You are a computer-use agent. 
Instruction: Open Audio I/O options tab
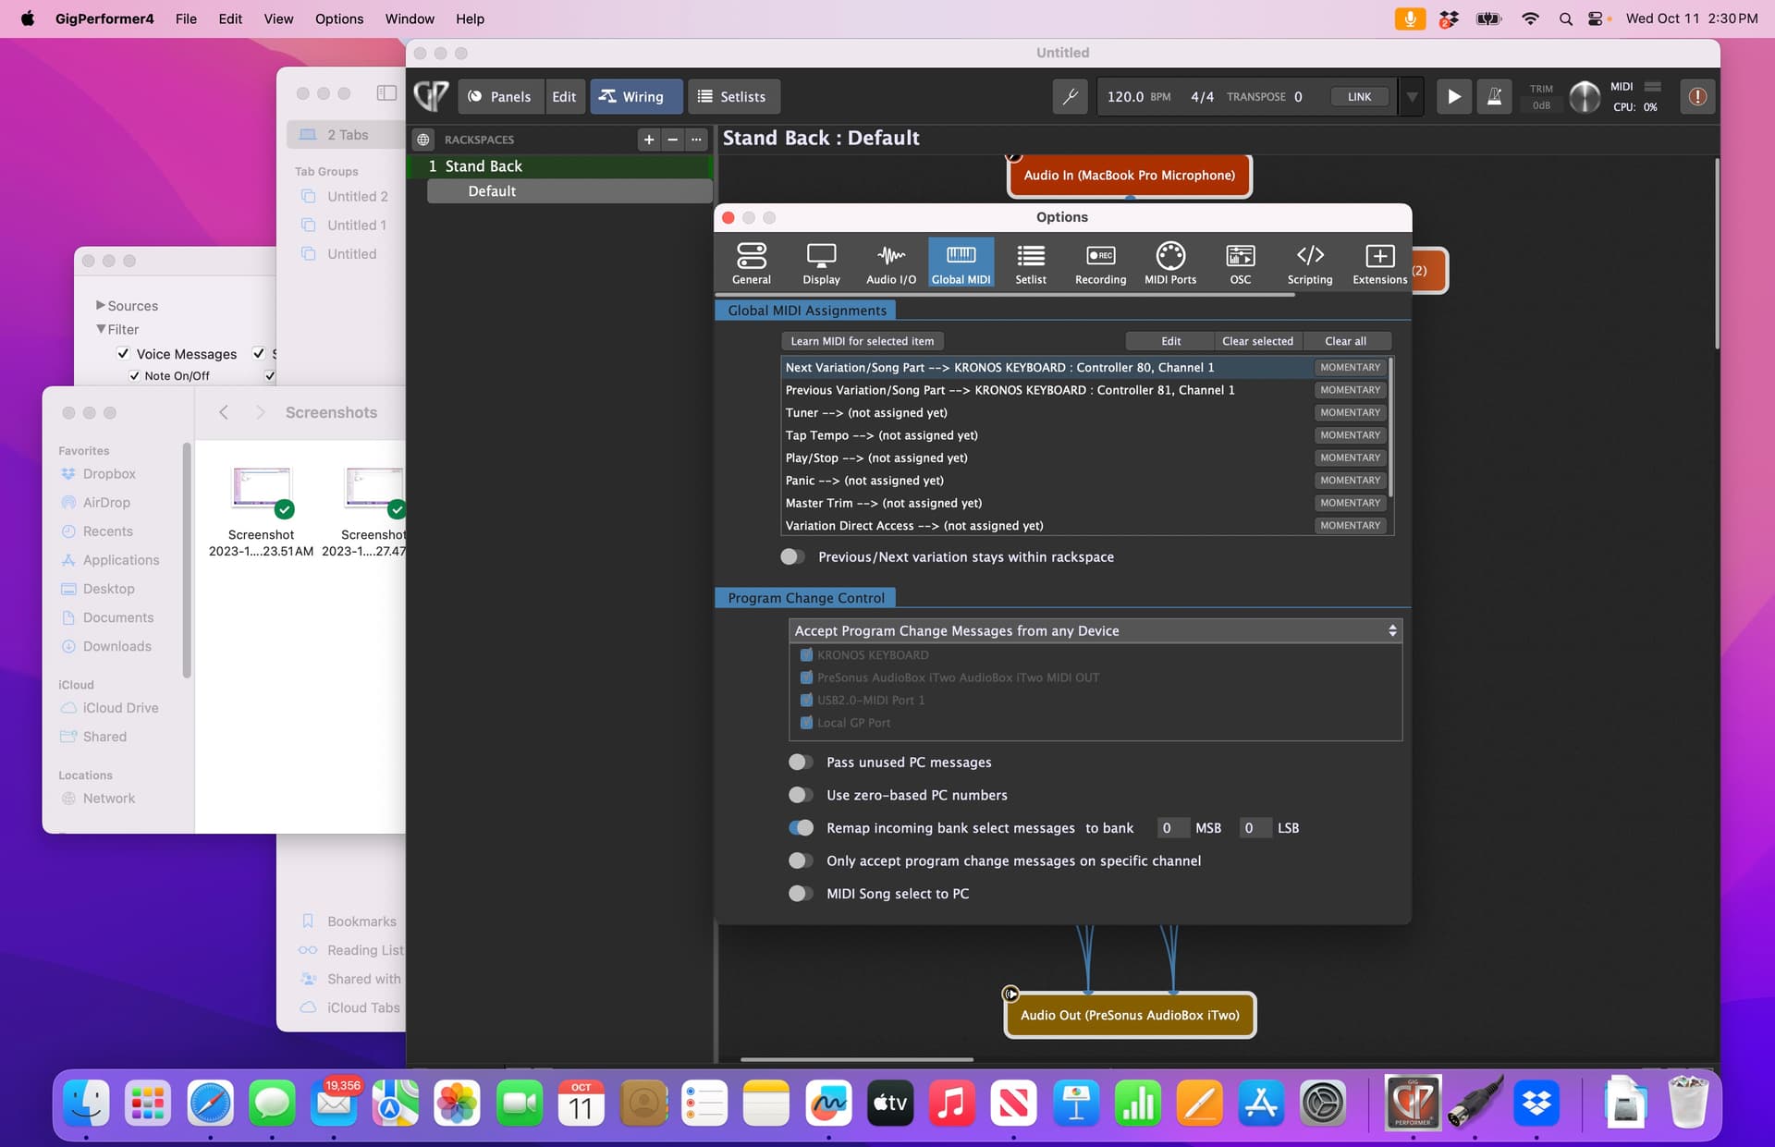click(890, 262)
